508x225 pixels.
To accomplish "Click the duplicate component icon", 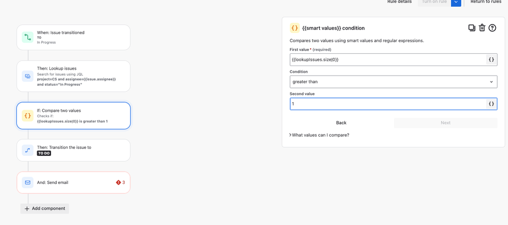I will point(472,28).
